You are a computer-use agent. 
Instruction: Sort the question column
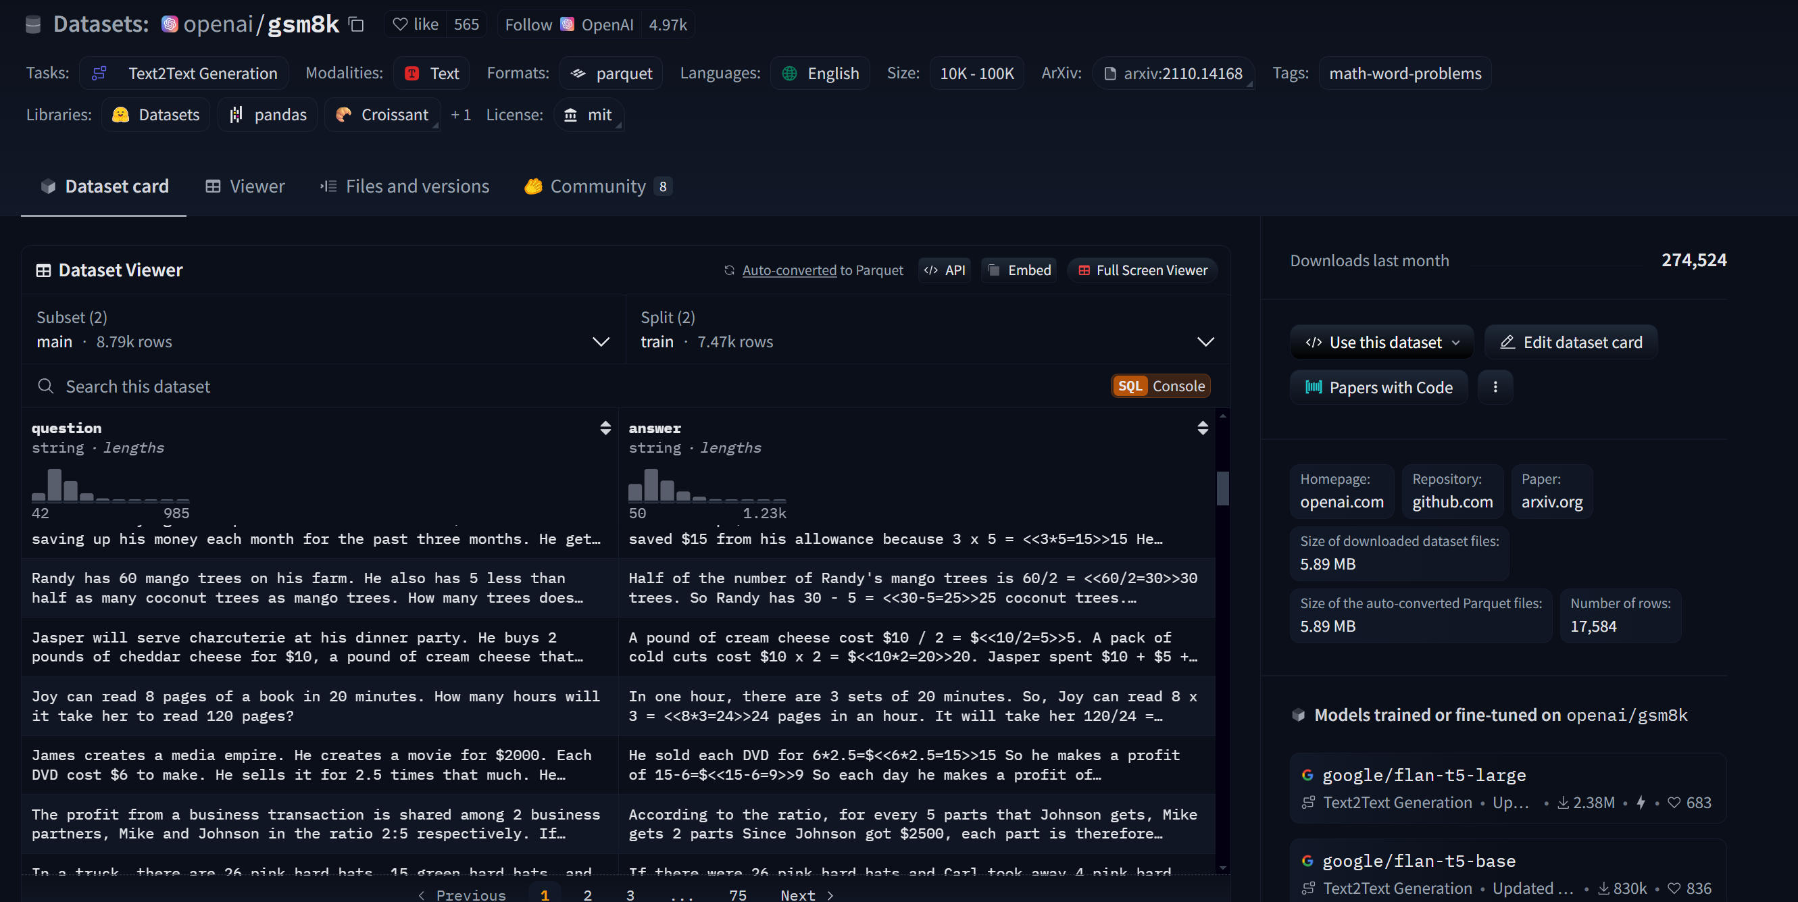point(605,428)
